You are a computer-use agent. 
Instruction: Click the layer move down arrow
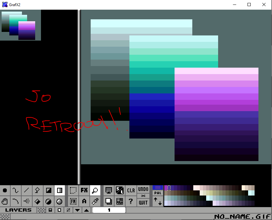click(77, 210)
